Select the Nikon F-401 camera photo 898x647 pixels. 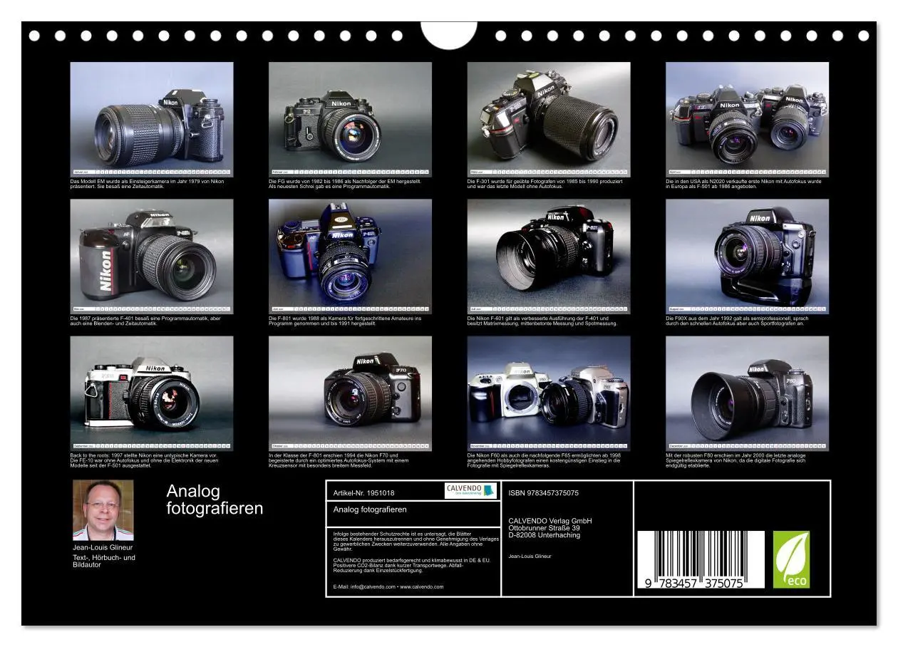point(152,257)
